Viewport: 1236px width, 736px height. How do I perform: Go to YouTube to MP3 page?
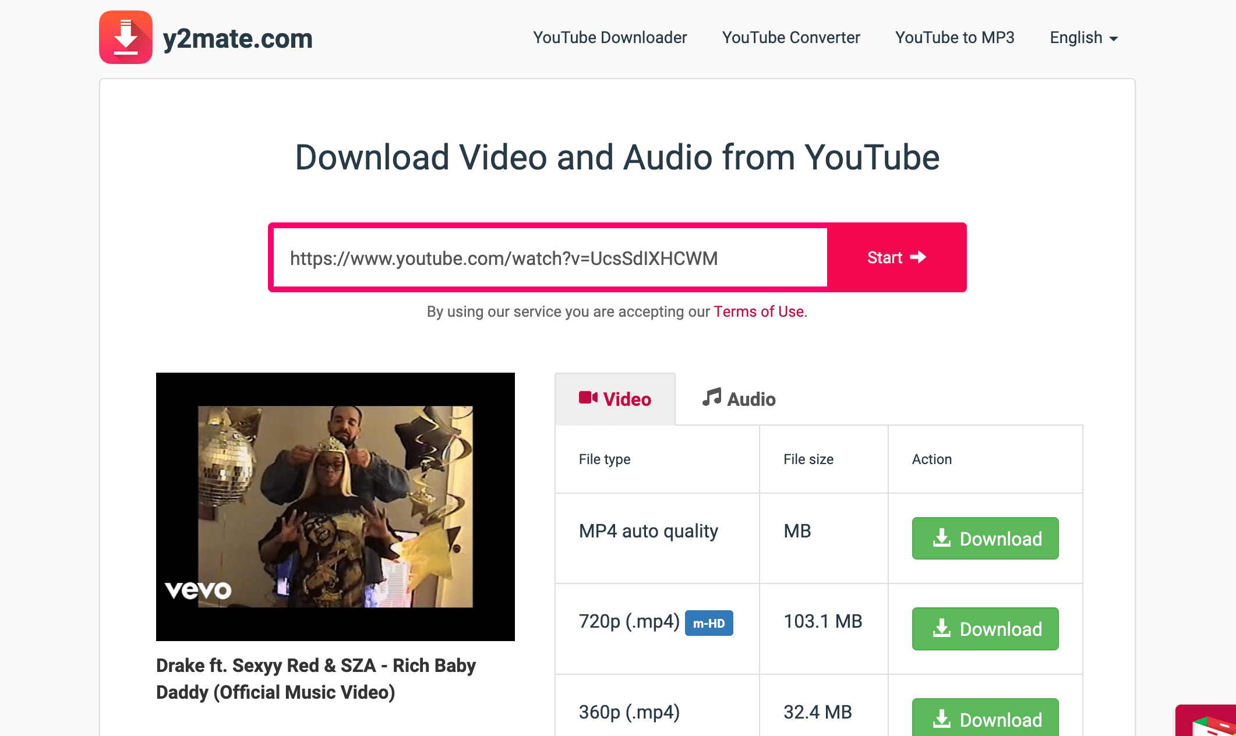tap(955, 38)
